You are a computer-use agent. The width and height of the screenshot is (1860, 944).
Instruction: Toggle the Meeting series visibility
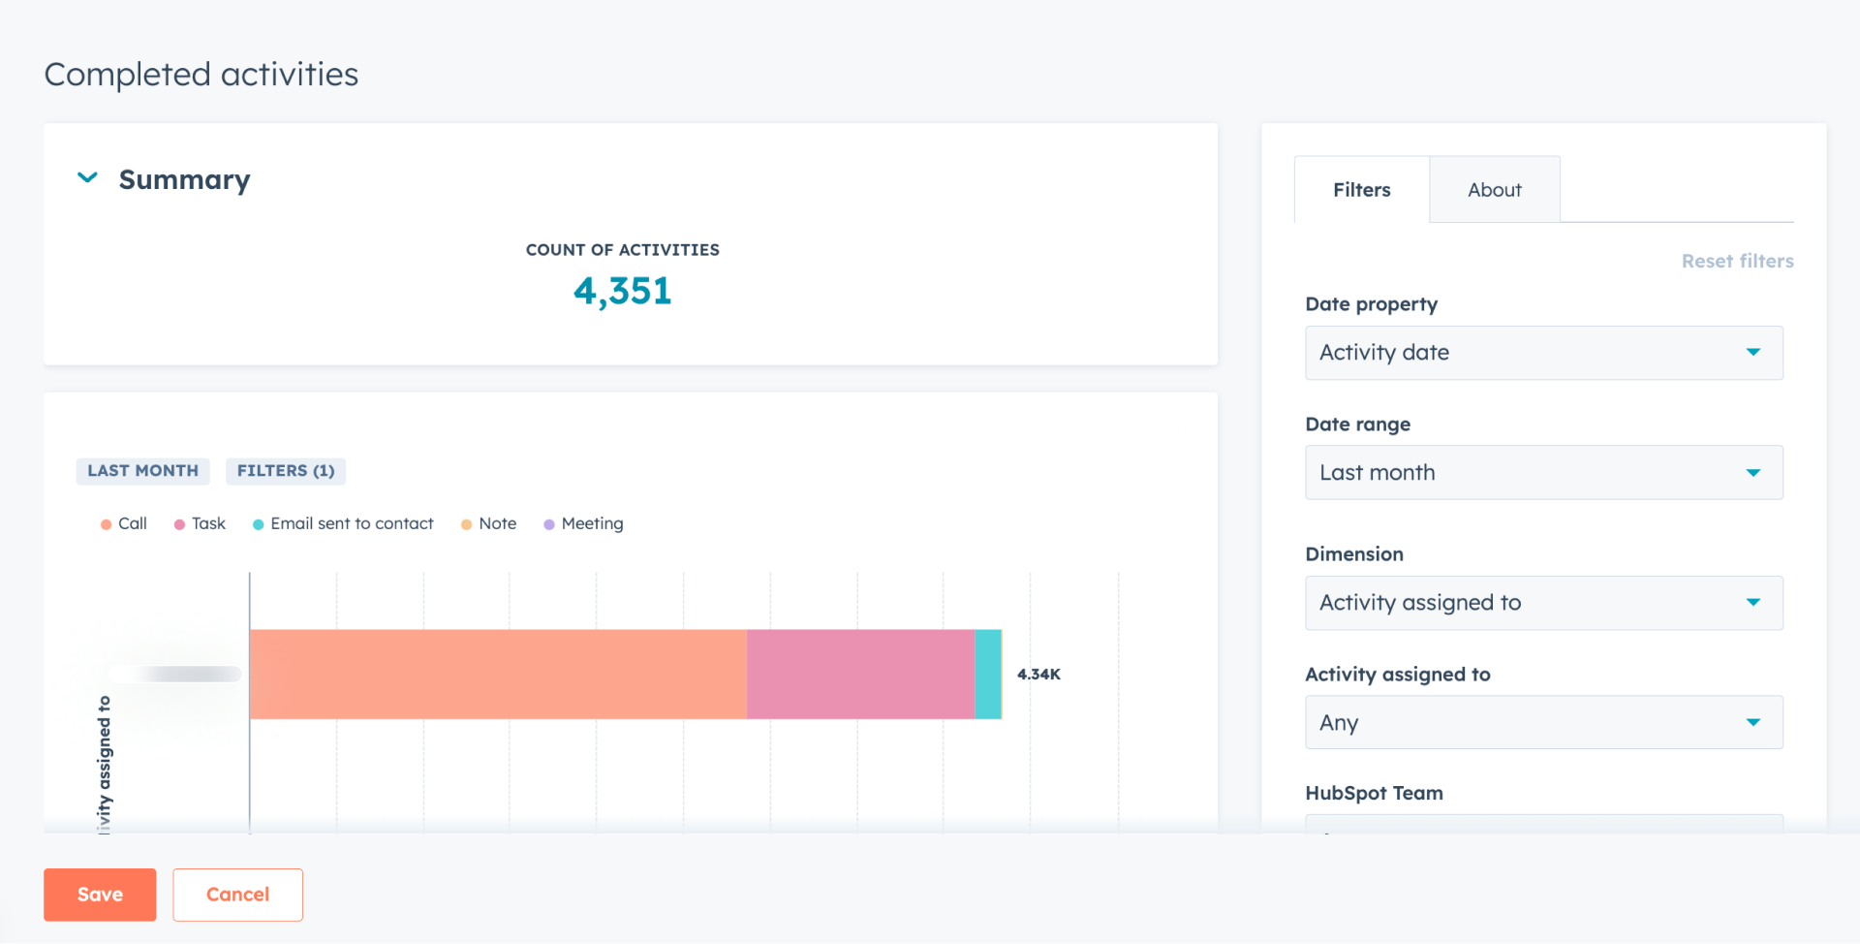tap(582, 523)
